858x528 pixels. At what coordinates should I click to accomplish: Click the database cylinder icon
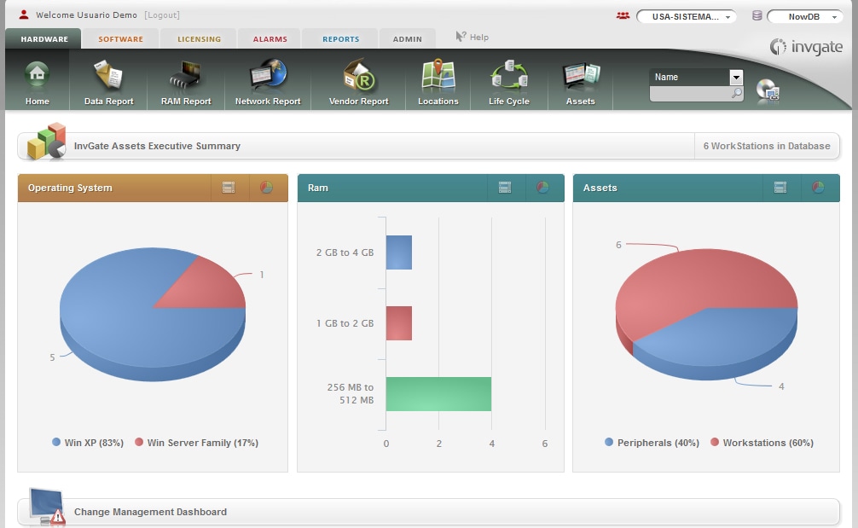point(757,15)
